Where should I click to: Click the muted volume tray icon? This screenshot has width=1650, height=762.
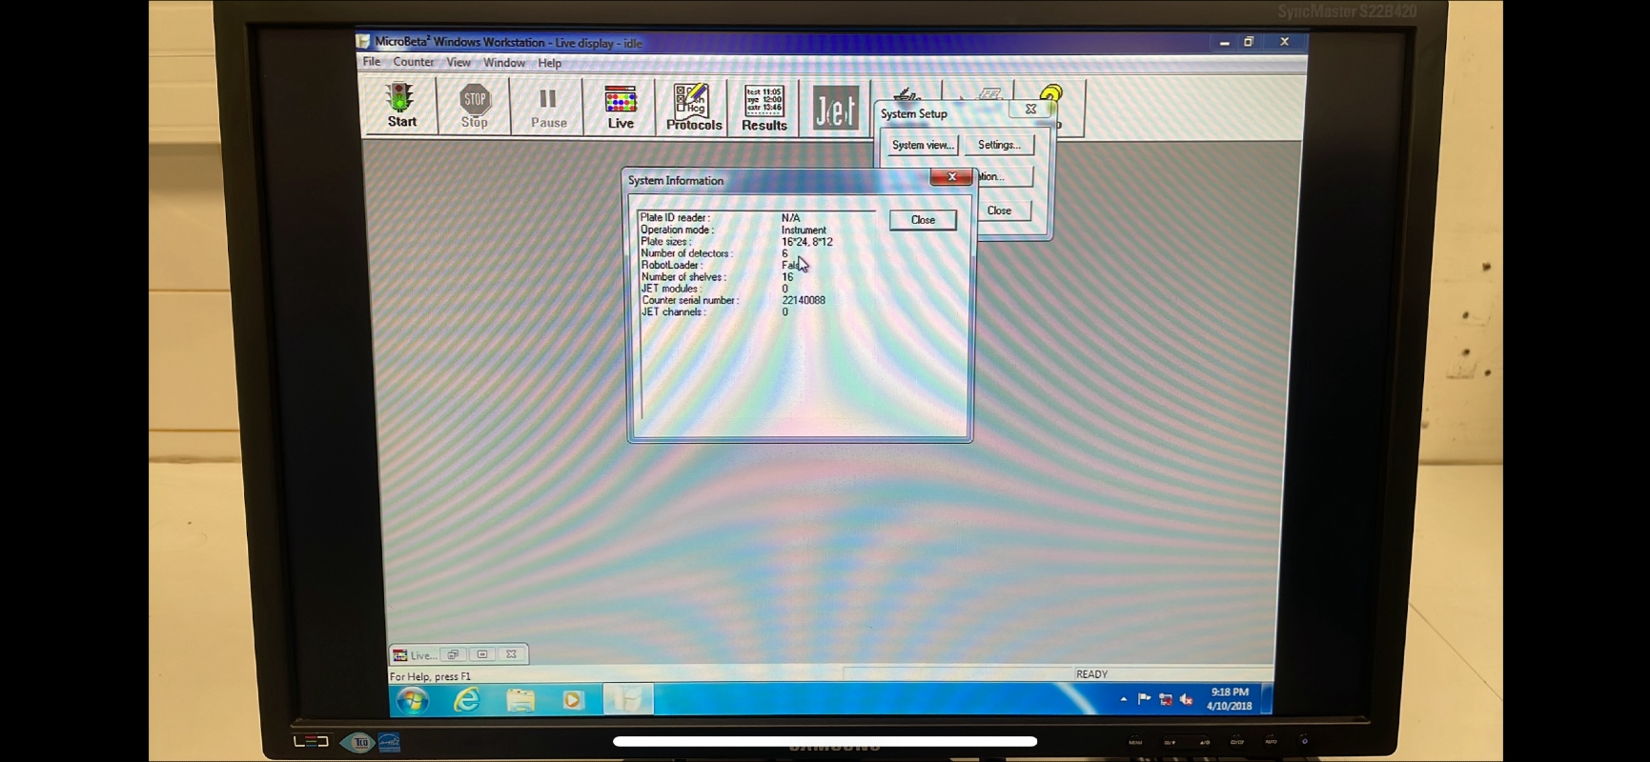1186,700
